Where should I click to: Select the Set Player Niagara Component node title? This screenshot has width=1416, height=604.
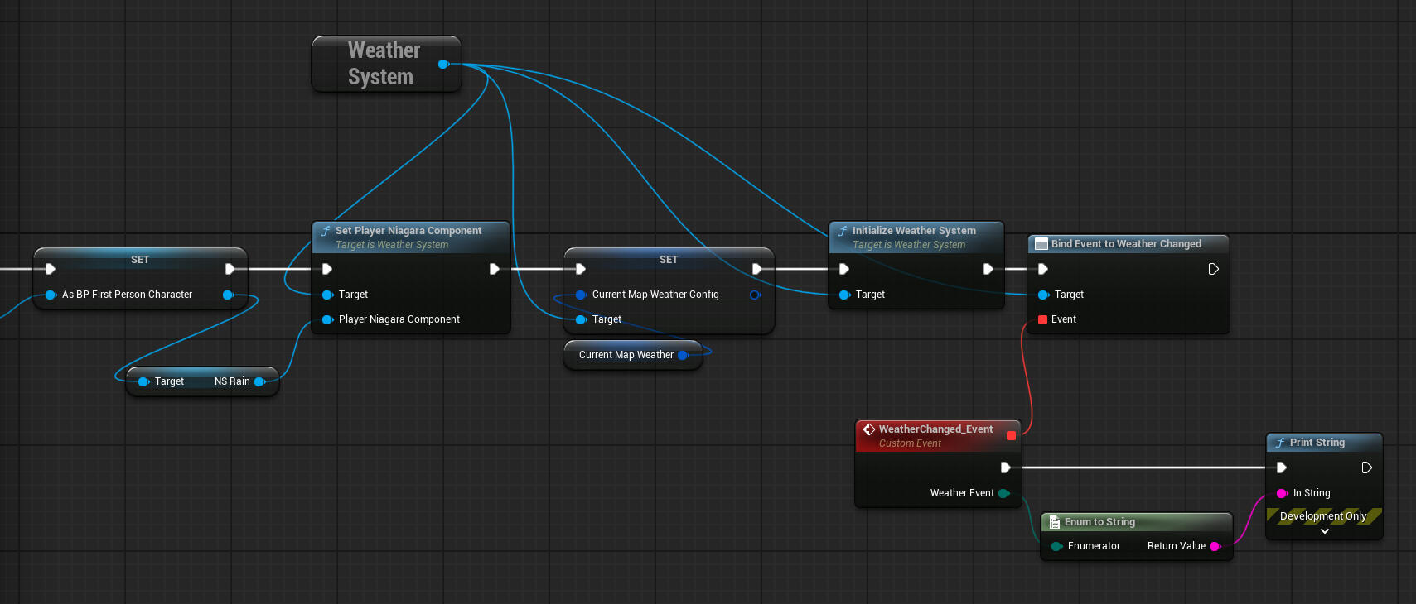click(408, 231)
